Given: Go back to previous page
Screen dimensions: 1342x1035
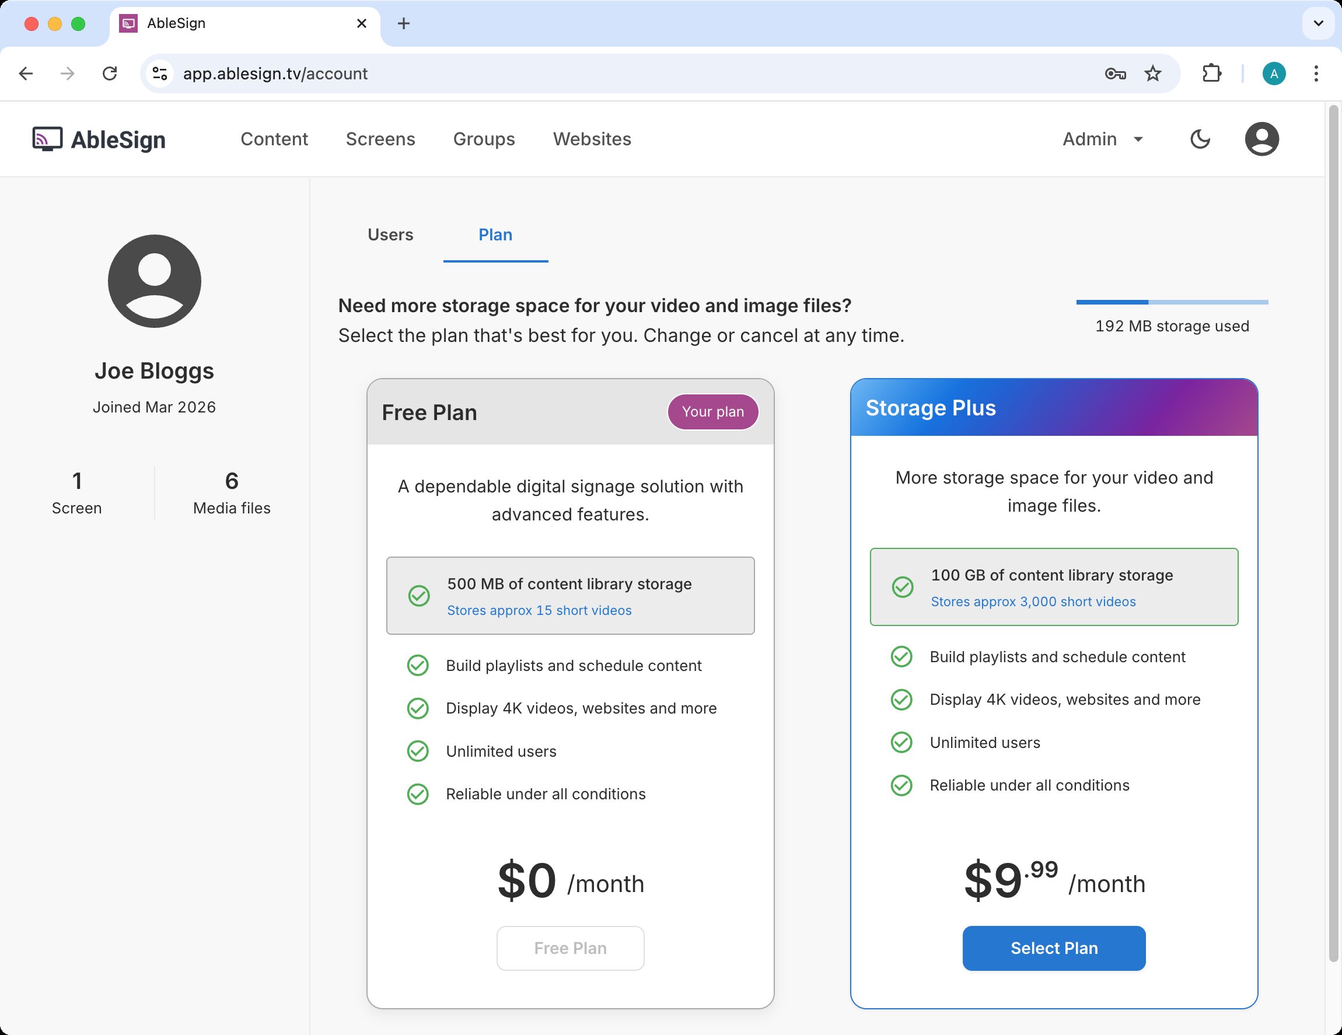Looking at the screenshot, I should pyautogui.click(x=26, y=74).
